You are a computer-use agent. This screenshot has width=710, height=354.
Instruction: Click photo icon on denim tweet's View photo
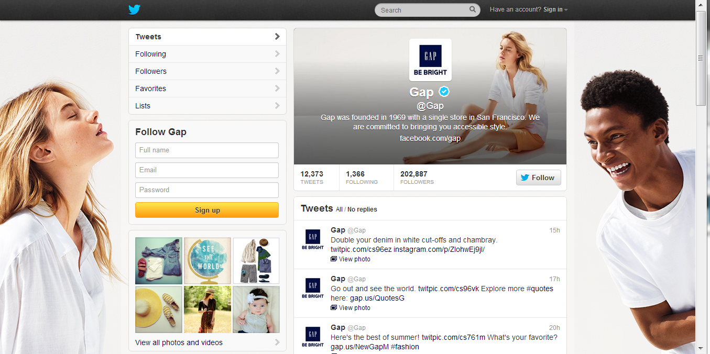point(334,259)
